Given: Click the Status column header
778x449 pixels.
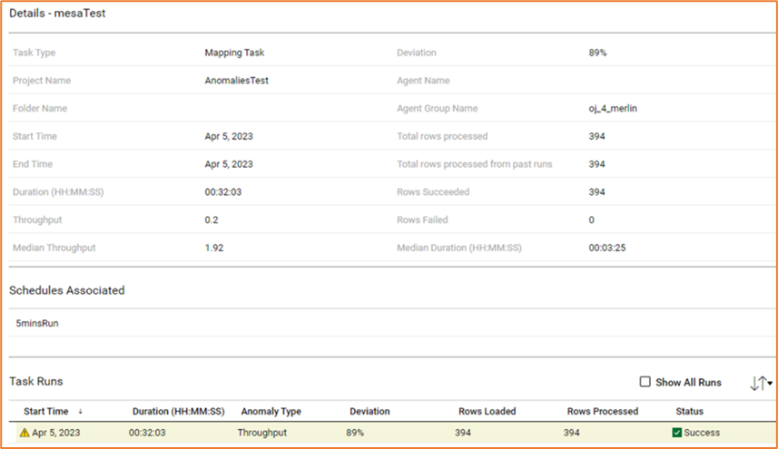Looking at the screenshot, I should coord(689,411).
